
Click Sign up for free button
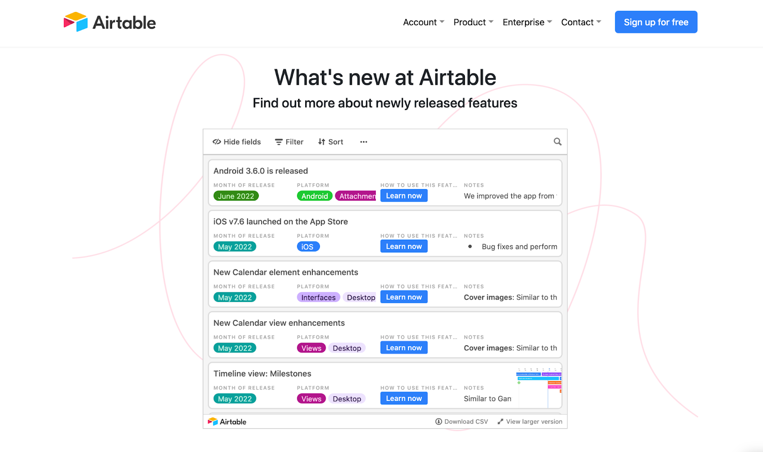coord(656,22)
